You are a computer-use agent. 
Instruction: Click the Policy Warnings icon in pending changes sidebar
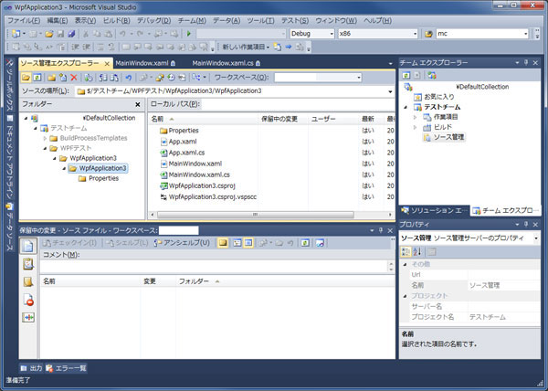[x=27, y=299]
